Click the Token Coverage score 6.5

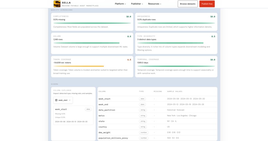pyautogui.click(x=129, y=60)
